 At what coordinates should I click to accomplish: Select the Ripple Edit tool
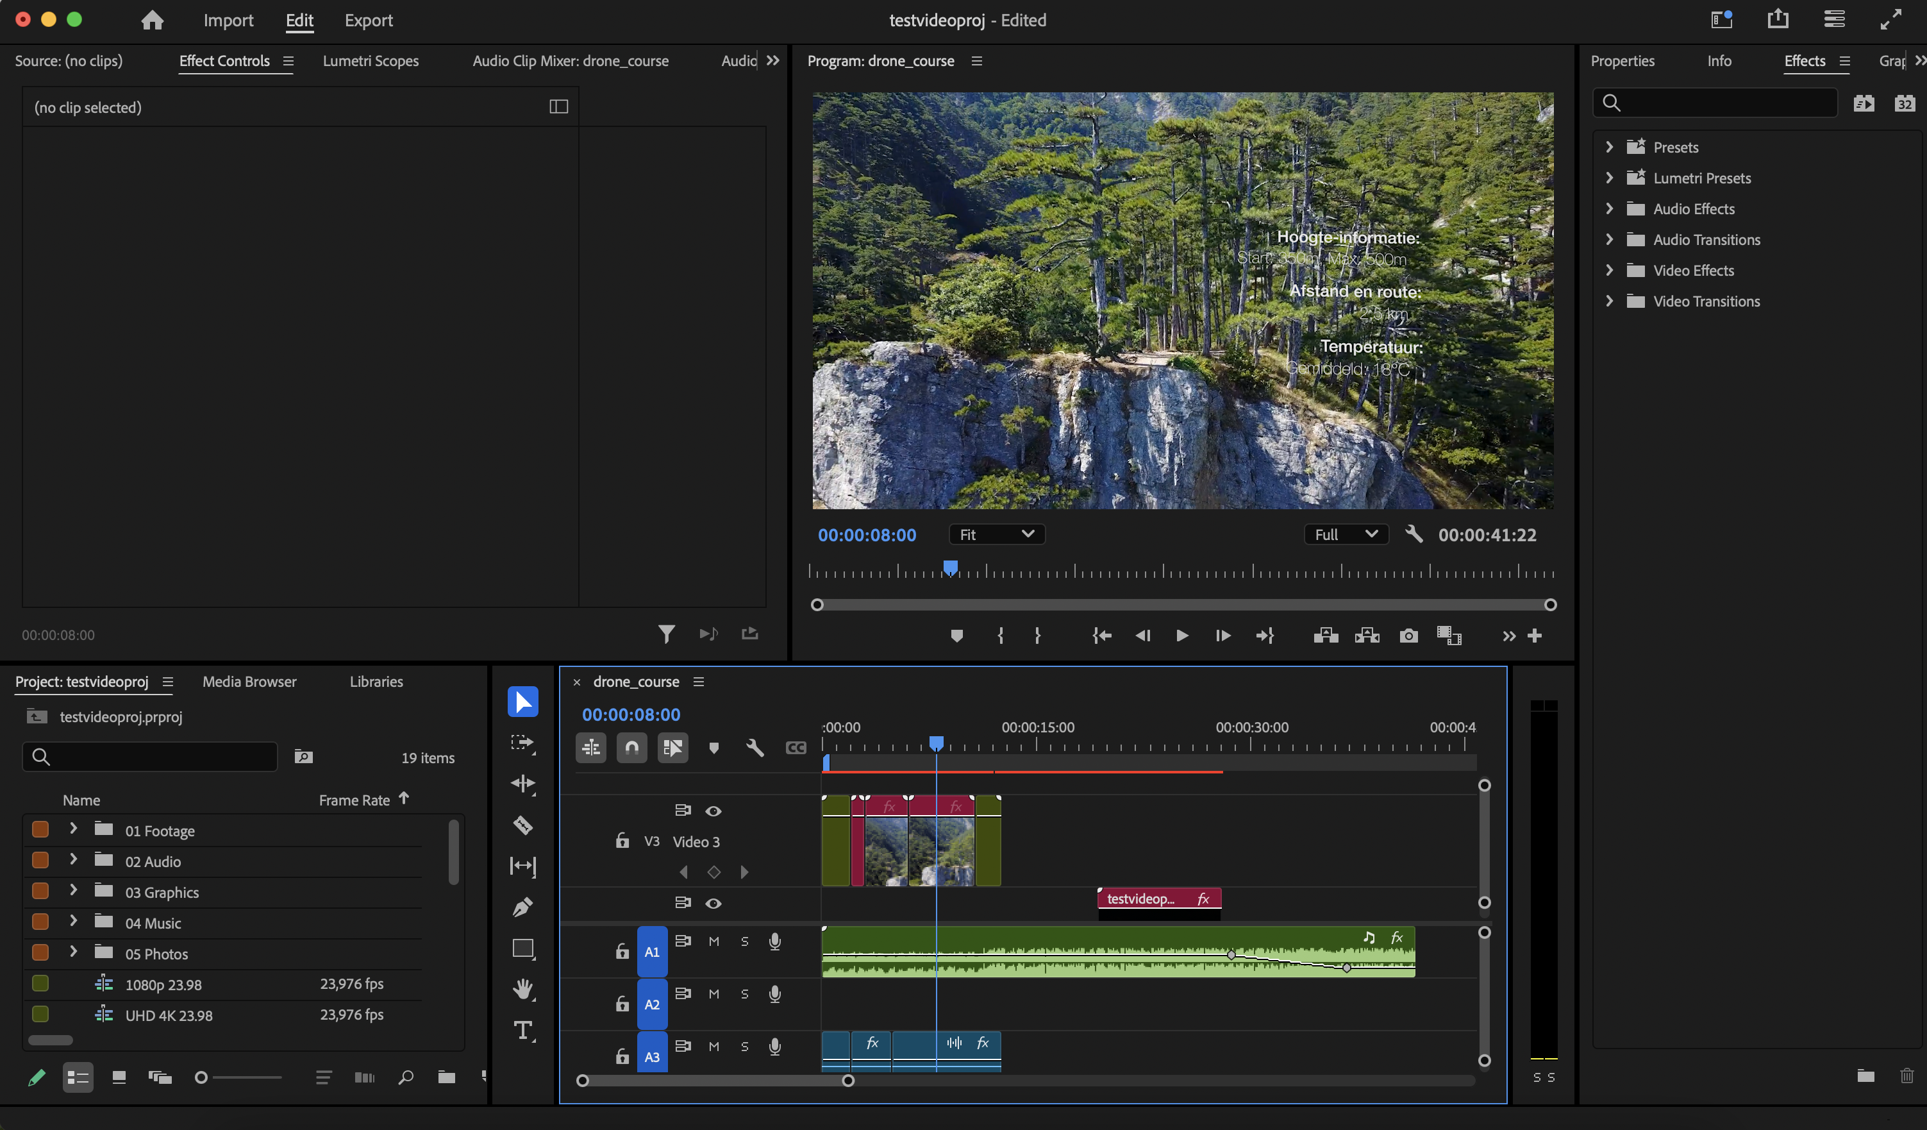pyautogui.click(x=522, y=784)
